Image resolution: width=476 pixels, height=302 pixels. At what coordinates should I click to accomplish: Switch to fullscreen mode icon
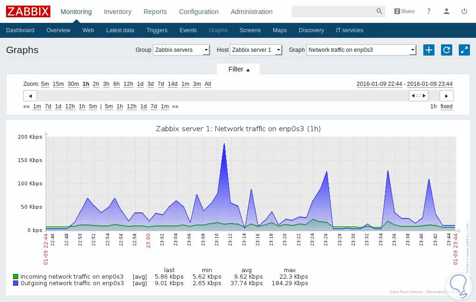pos(464,50)
